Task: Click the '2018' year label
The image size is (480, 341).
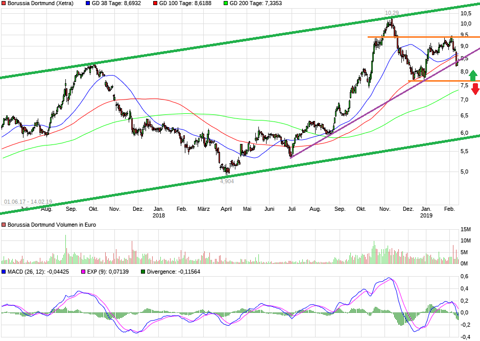Action: 159,215
